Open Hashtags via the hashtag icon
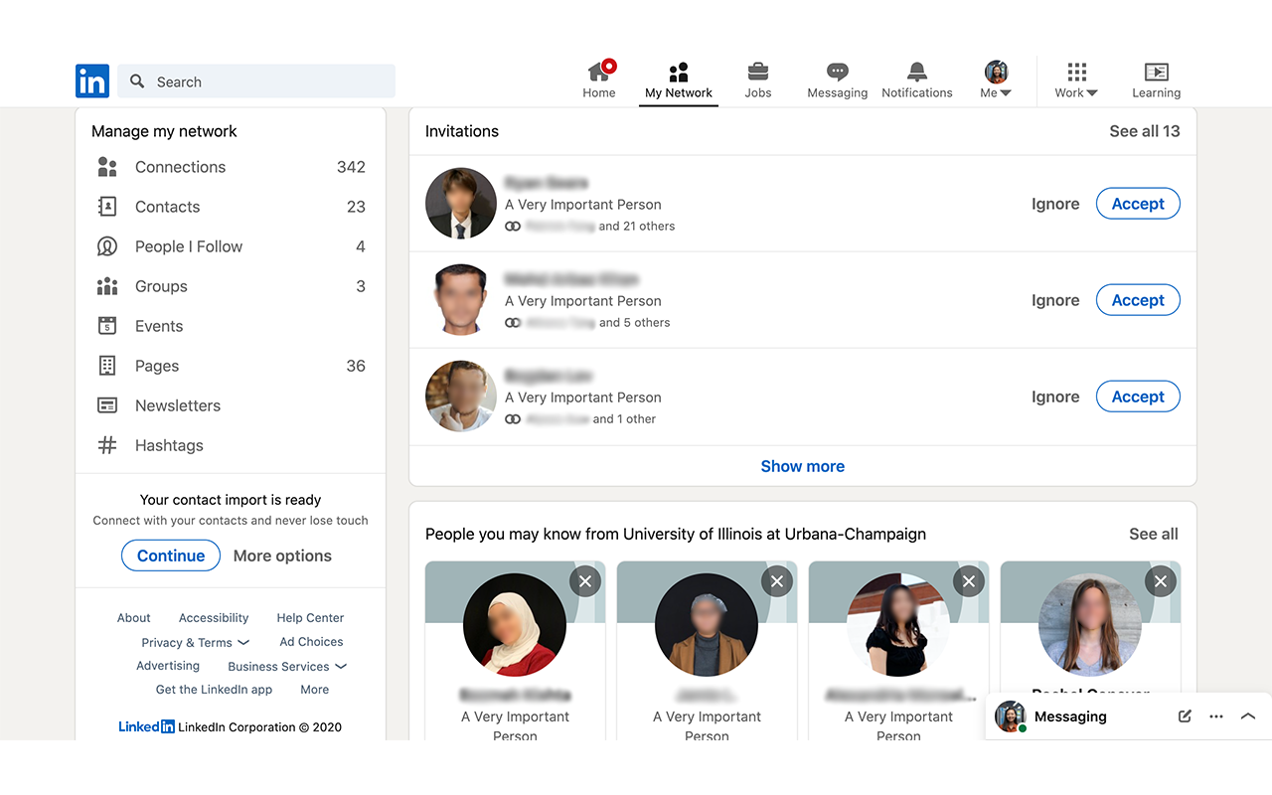Screen dimensions: 1272x795 coord(107,445)
